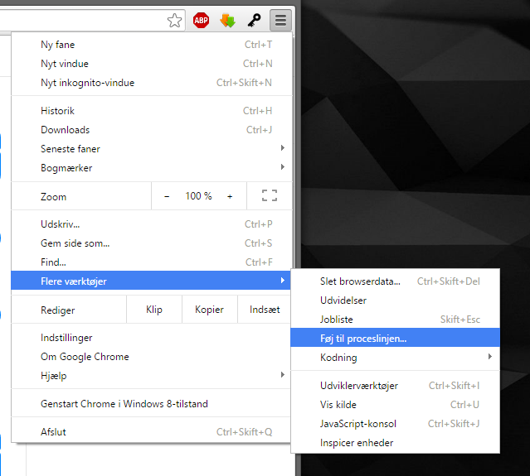The width and height of the screenshot is (530, 476).
Task: Select Ny fane from the menu
Action: pos(58,45)
